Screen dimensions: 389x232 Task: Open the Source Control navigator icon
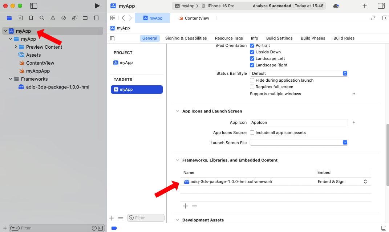pyautogui.click(x=20, y=18)
